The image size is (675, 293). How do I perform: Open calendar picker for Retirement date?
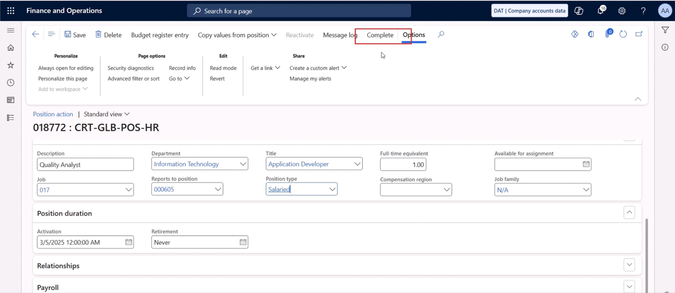243,242
